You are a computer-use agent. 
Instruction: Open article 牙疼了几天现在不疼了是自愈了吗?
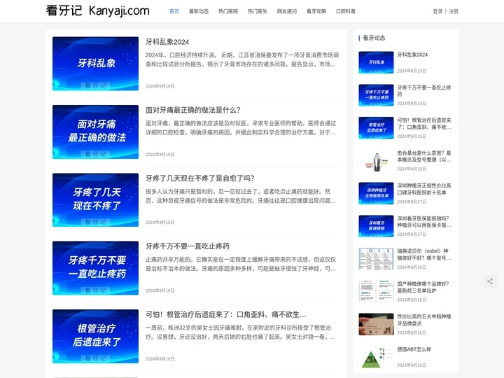click(x=200, y=178)
